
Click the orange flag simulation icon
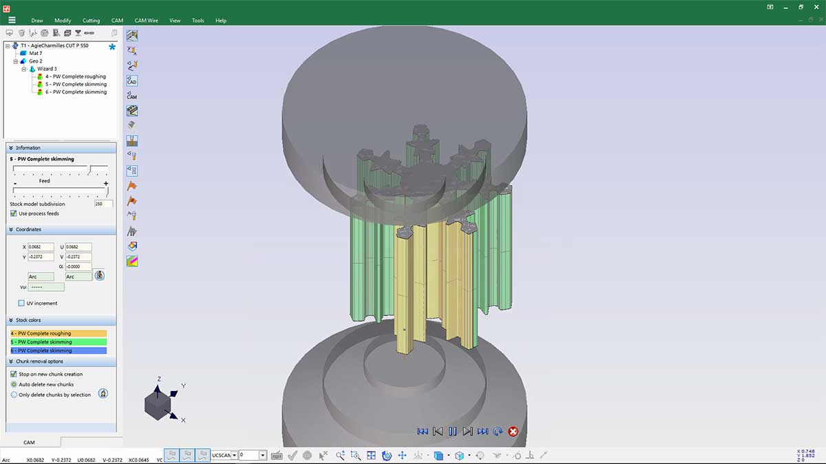[x=131, y=185]
